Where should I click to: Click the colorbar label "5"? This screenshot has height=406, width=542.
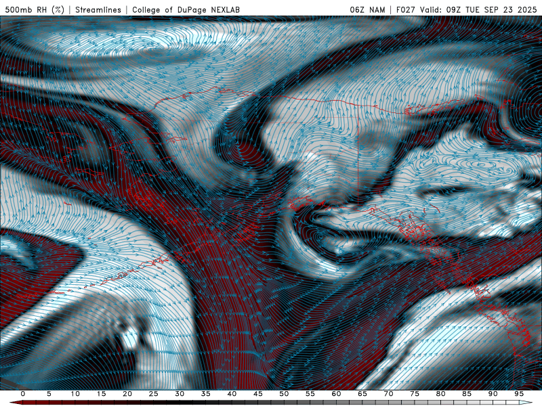point(49,394)
